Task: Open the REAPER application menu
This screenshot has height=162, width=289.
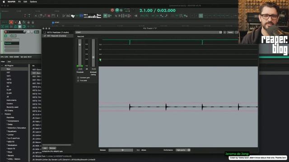Action: (x=11, y=2)
